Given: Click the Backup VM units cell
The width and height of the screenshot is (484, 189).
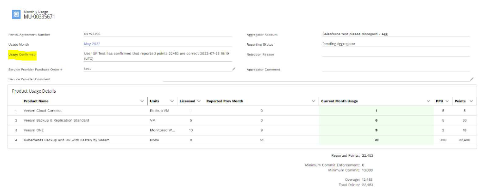Looking at the screenshot, I should pos(159,111).
